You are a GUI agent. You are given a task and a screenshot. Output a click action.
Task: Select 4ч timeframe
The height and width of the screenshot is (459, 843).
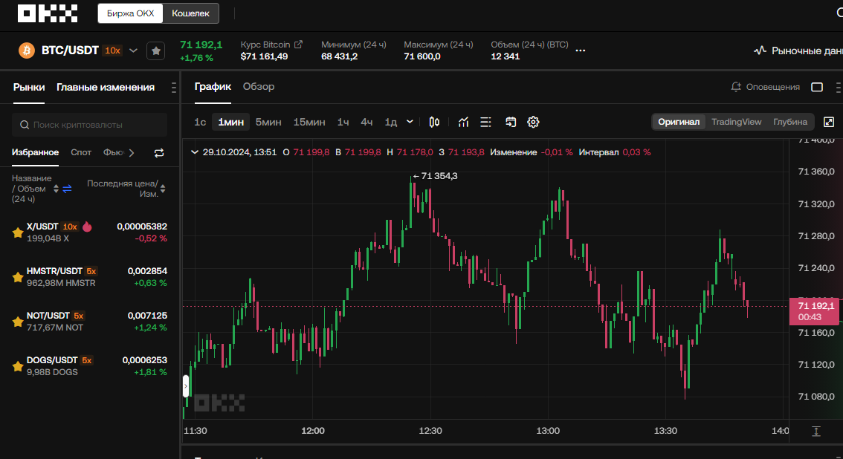click(x=366, y=123)
